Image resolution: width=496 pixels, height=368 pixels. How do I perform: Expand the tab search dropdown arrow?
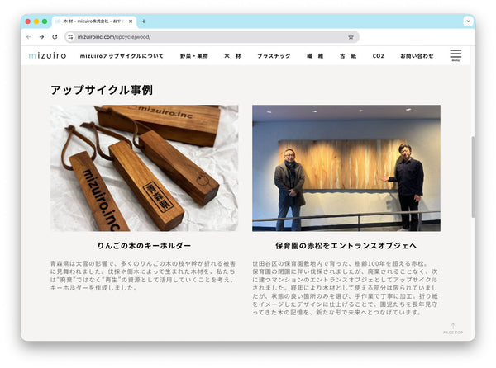click(x=468, y=21)
